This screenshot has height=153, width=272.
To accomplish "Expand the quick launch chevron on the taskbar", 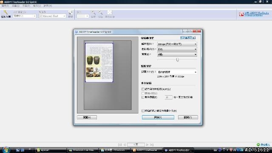I will 29,149.
